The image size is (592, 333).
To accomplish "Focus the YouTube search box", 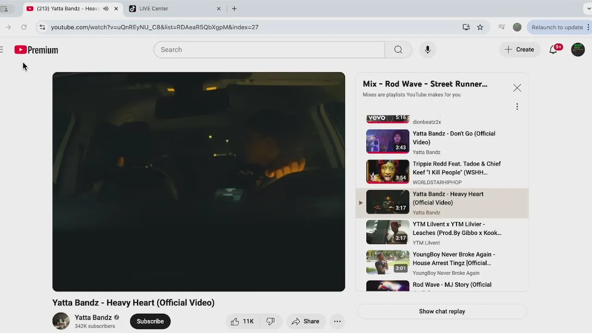I will point(269,49).
